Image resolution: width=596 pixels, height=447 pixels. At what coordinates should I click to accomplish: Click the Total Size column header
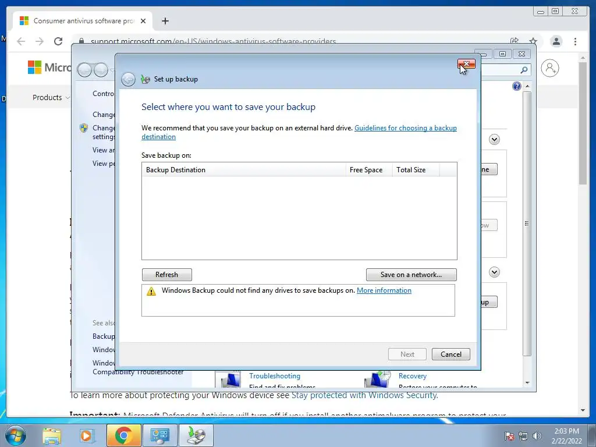pyautogui.click(x=416, y=169)
